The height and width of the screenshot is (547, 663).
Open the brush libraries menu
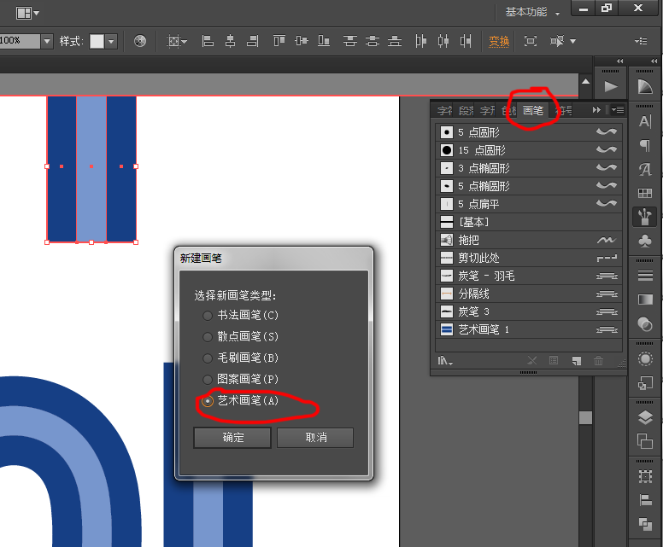(x=445, y=361)
